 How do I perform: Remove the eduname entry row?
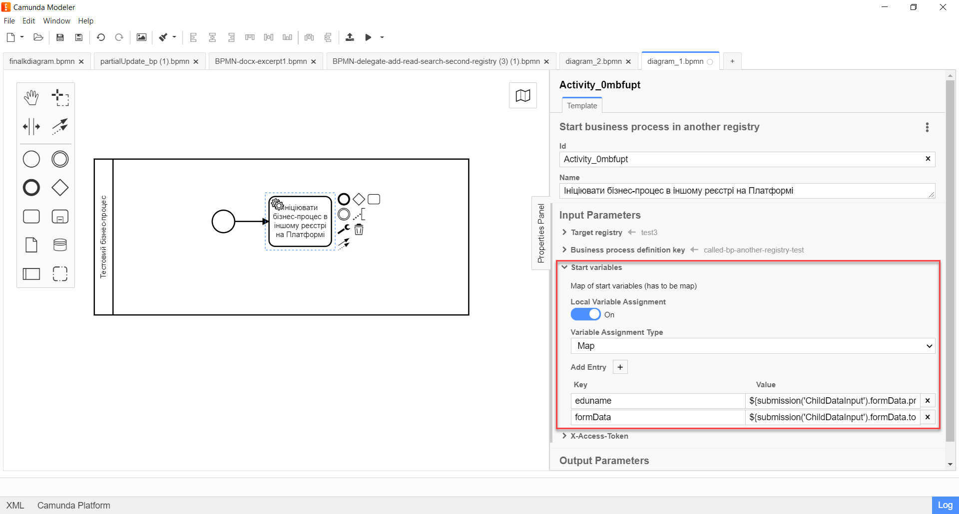(928, 401)
